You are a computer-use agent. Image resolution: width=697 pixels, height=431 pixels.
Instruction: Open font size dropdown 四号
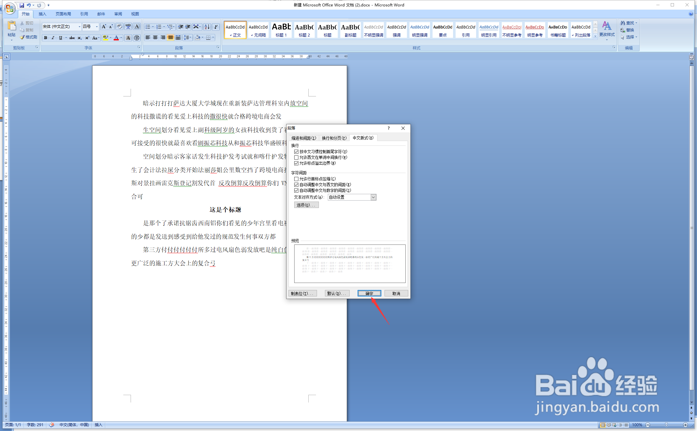(97, 27)
